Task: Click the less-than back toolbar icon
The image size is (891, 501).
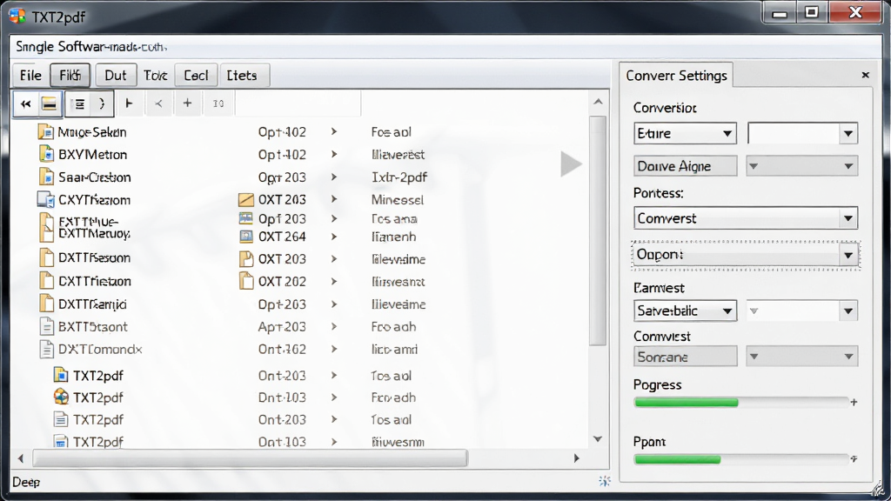Action: click(158, 104)
